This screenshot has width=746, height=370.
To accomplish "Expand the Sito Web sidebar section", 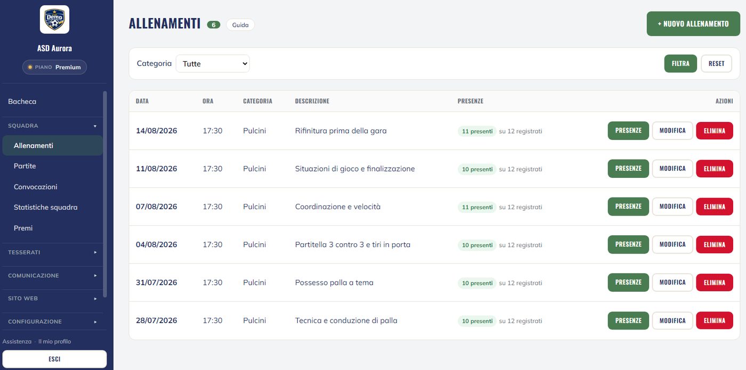I will tap(52, 299).
